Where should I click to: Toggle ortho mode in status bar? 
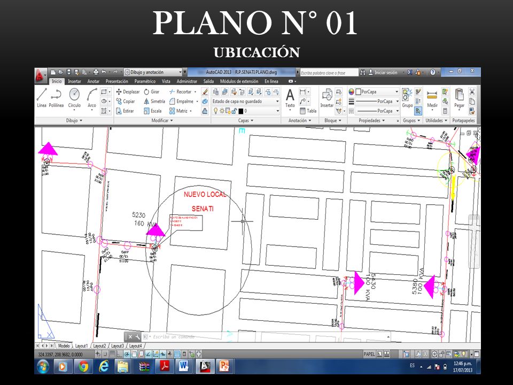tap(119, 354)
